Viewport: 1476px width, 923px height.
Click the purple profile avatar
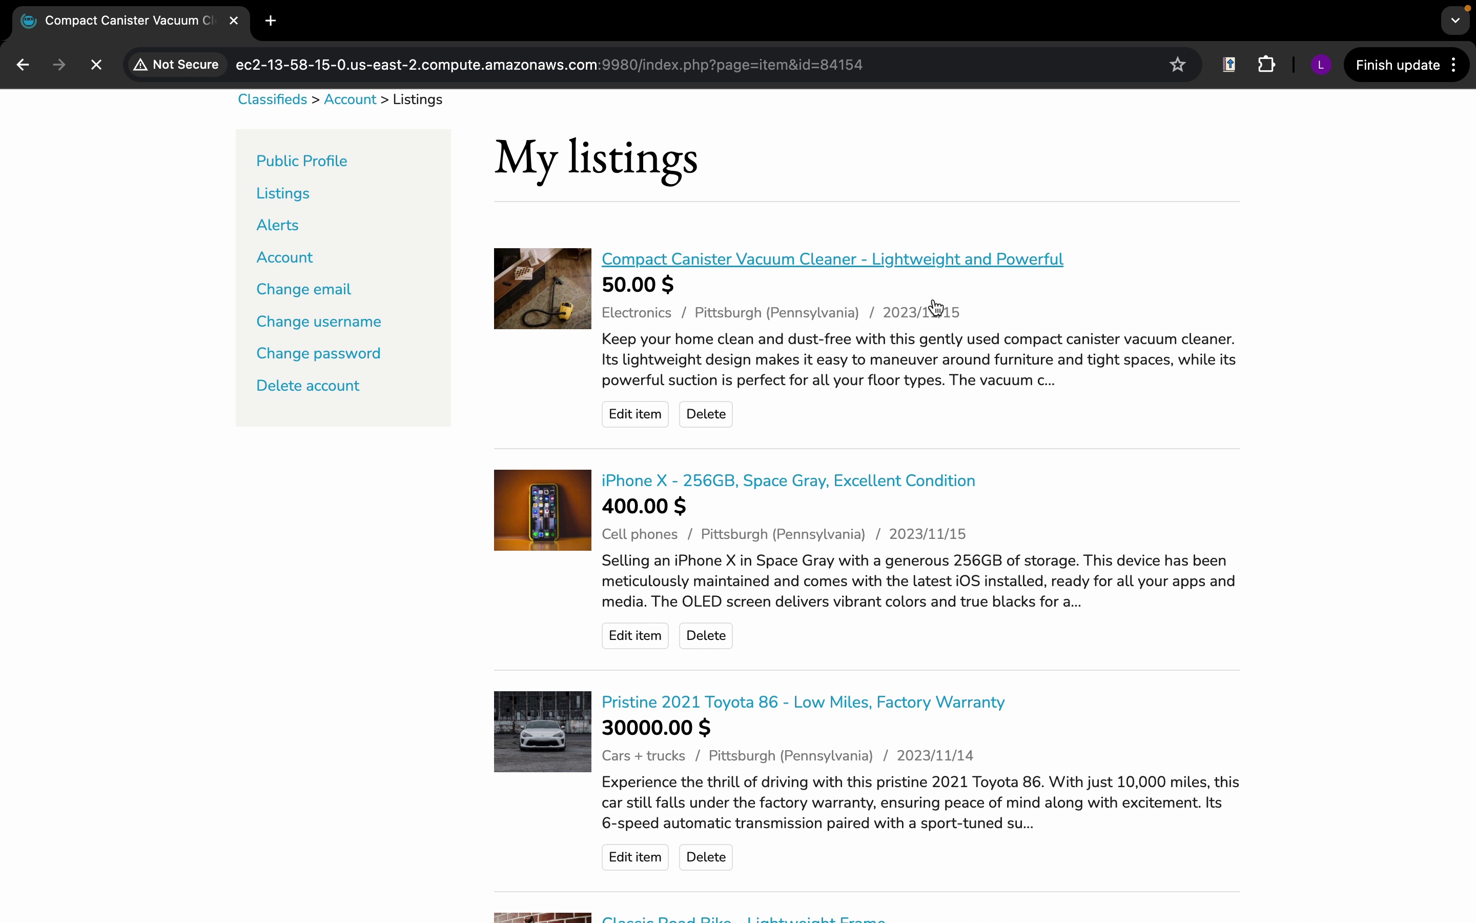(1321, 65)
